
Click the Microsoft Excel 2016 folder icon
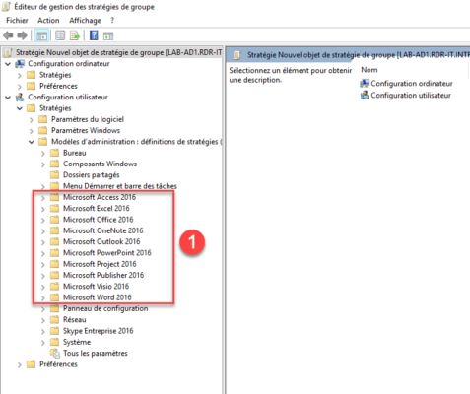click(54, 208)
